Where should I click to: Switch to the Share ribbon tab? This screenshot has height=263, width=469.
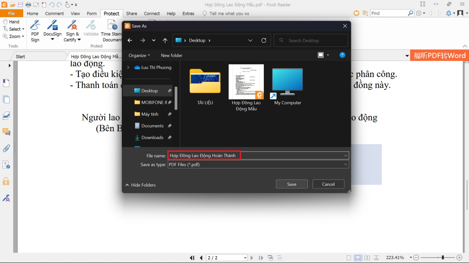(131, 13)
